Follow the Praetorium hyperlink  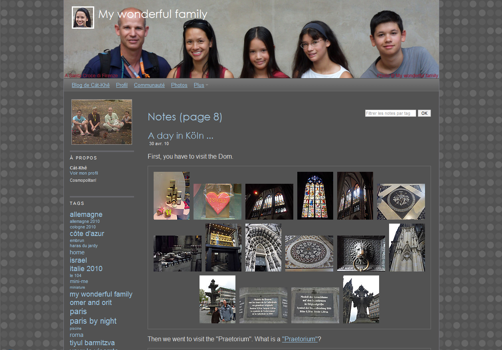click(300, 339)
